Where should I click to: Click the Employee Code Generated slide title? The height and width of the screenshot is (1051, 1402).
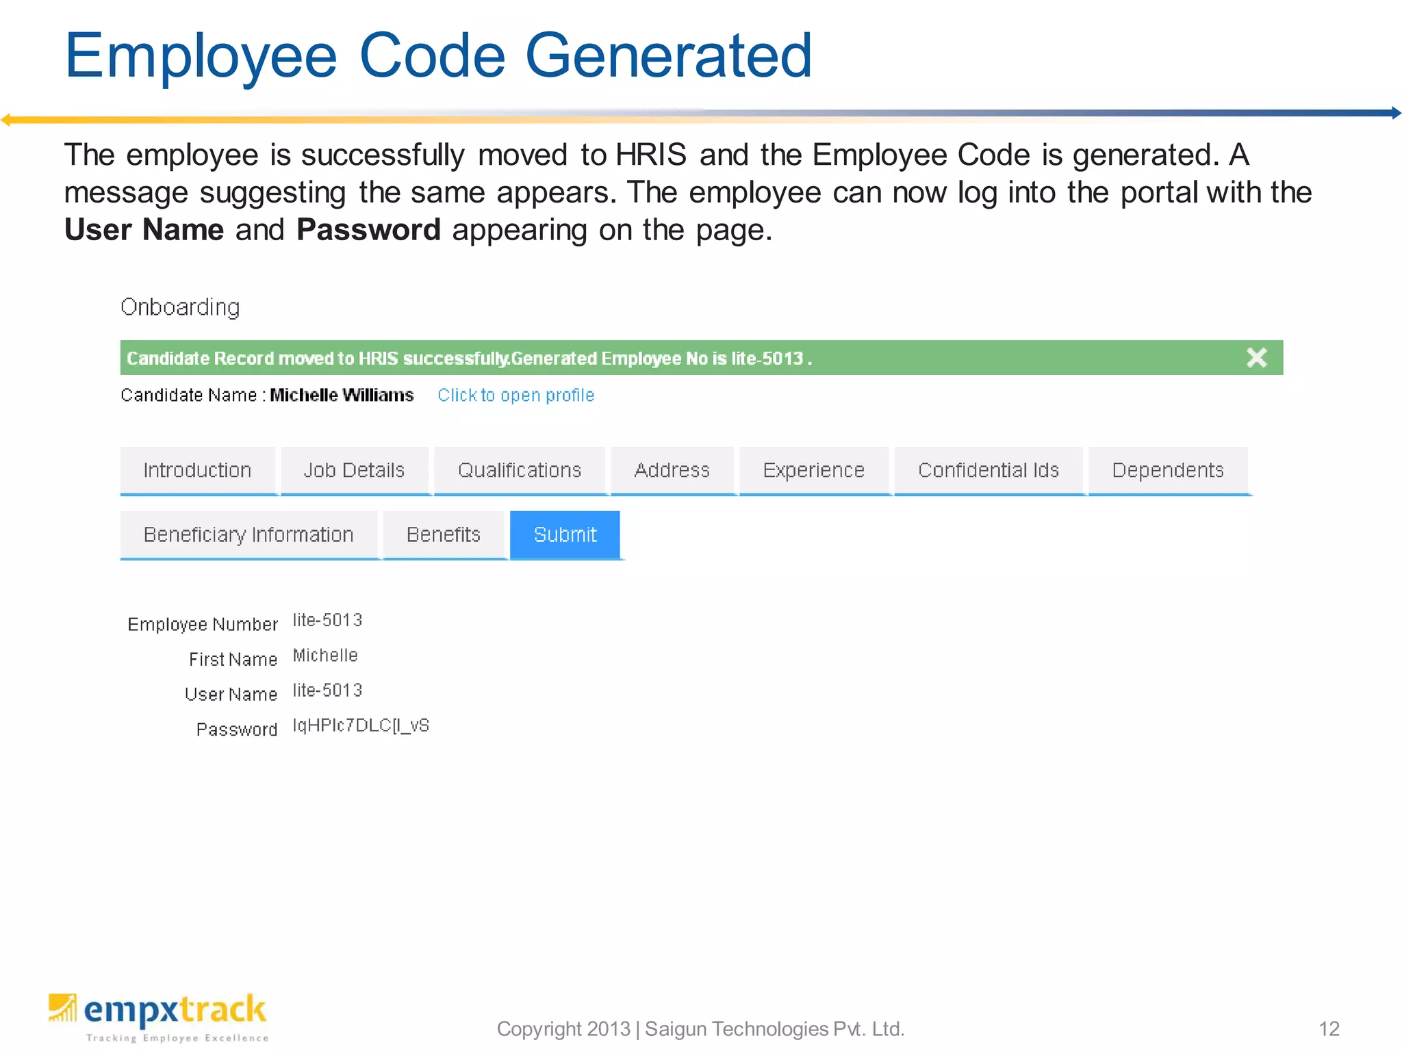438,56
